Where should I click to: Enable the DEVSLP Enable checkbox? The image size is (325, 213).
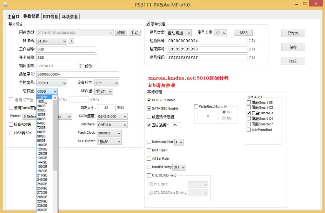coord(149,100)
